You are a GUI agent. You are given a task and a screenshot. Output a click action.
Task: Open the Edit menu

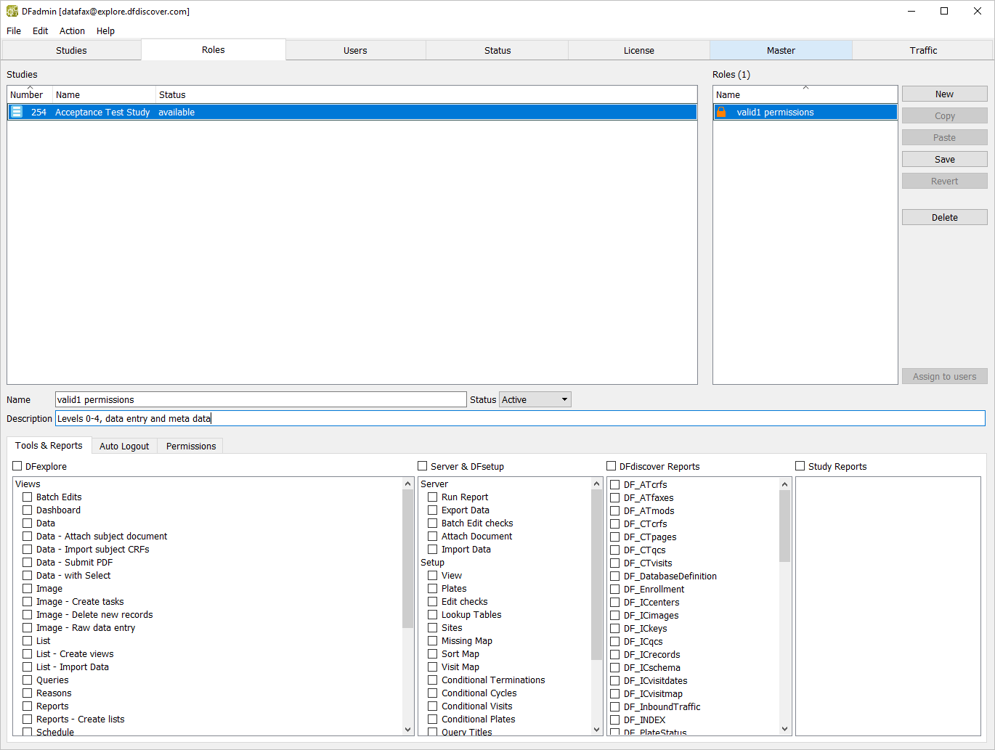[x=40, y=31]
